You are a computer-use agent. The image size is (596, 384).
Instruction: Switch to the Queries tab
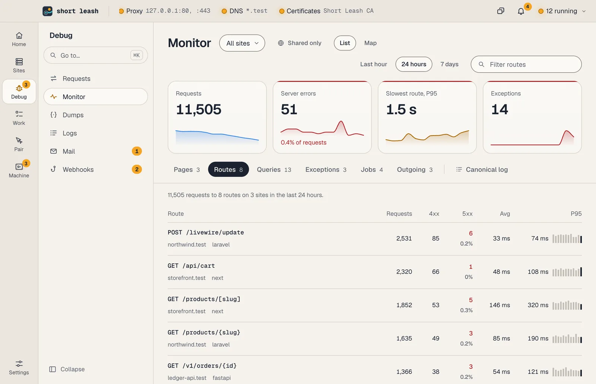(x=274, y=169)
